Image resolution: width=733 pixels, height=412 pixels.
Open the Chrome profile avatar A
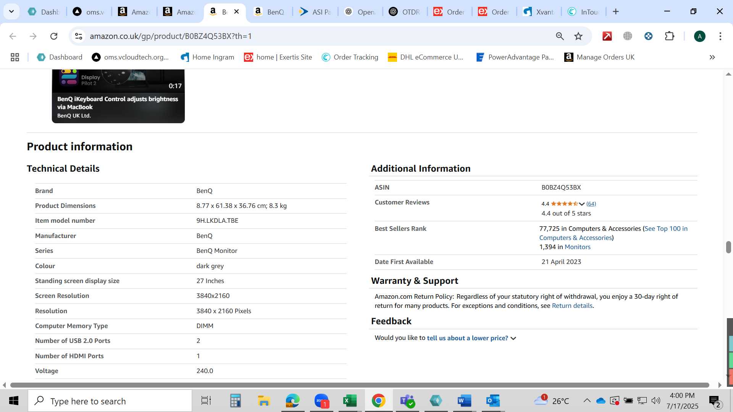(x=699, y=36)
